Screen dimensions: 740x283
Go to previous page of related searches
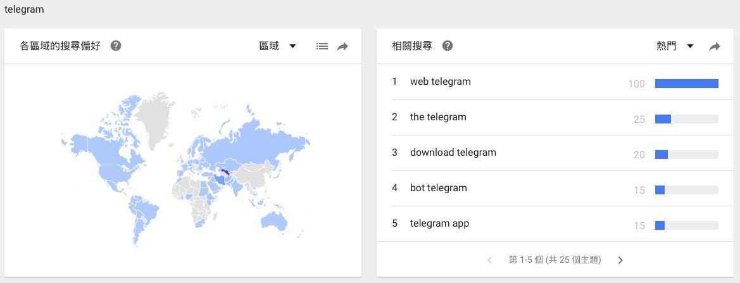[490, 260]
